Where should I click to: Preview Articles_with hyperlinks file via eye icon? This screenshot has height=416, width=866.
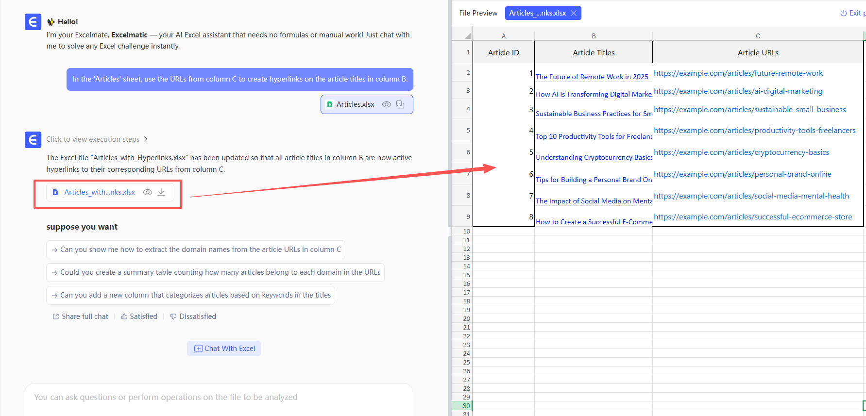(148, 192)
